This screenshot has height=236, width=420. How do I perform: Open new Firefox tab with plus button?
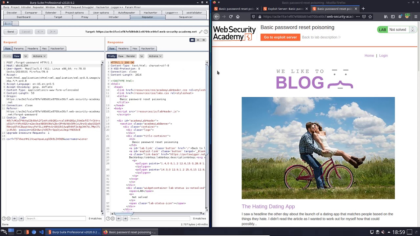(363, 9)
